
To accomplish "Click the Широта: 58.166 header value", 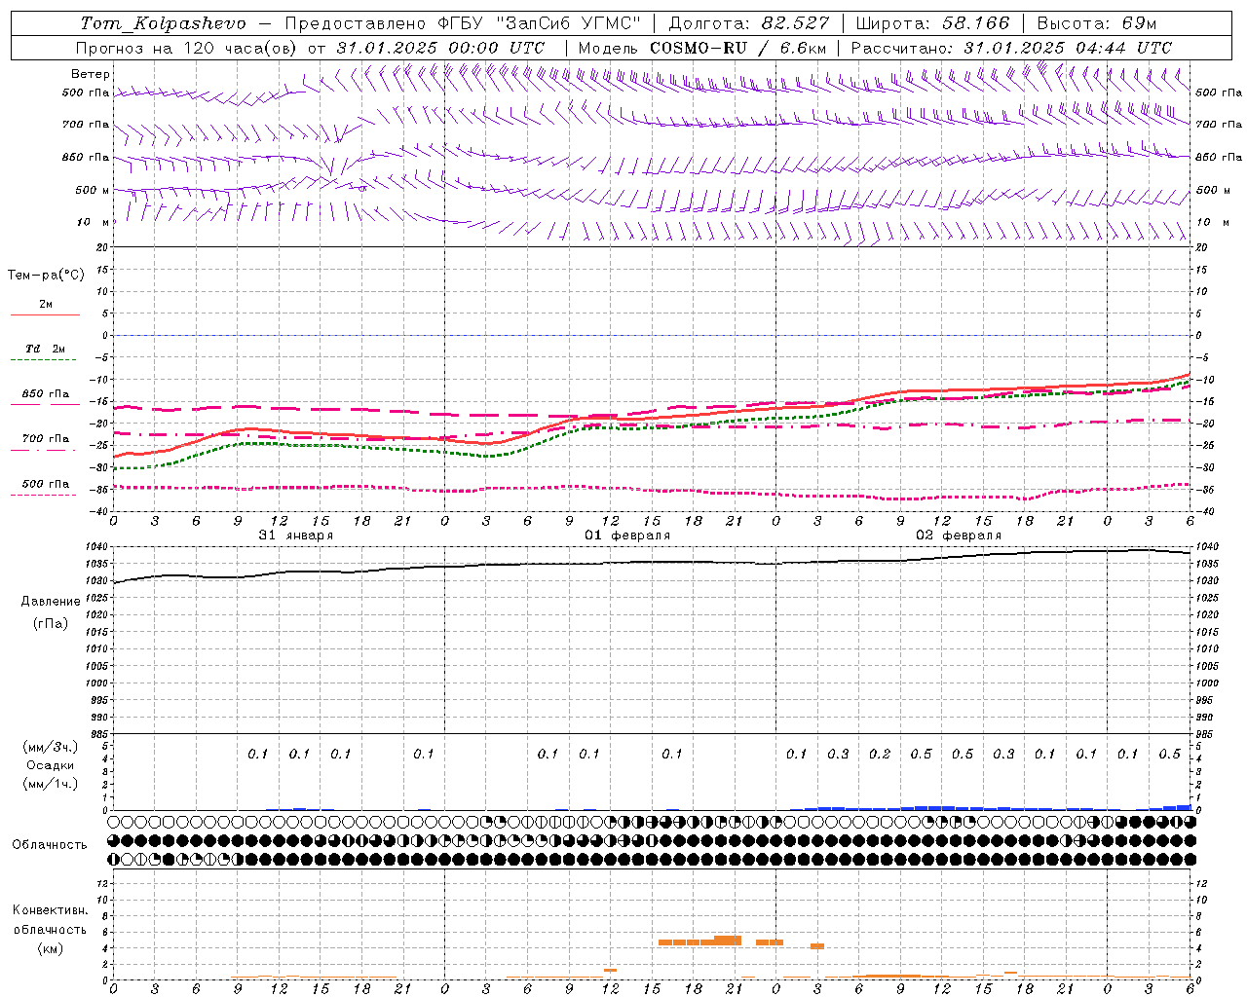I will (934, 23).
